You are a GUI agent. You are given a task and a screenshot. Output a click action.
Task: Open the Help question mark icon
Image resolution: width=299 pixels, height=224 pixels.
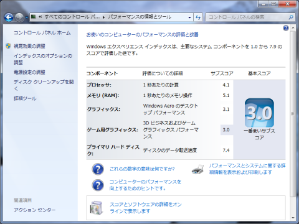[286, 28]
